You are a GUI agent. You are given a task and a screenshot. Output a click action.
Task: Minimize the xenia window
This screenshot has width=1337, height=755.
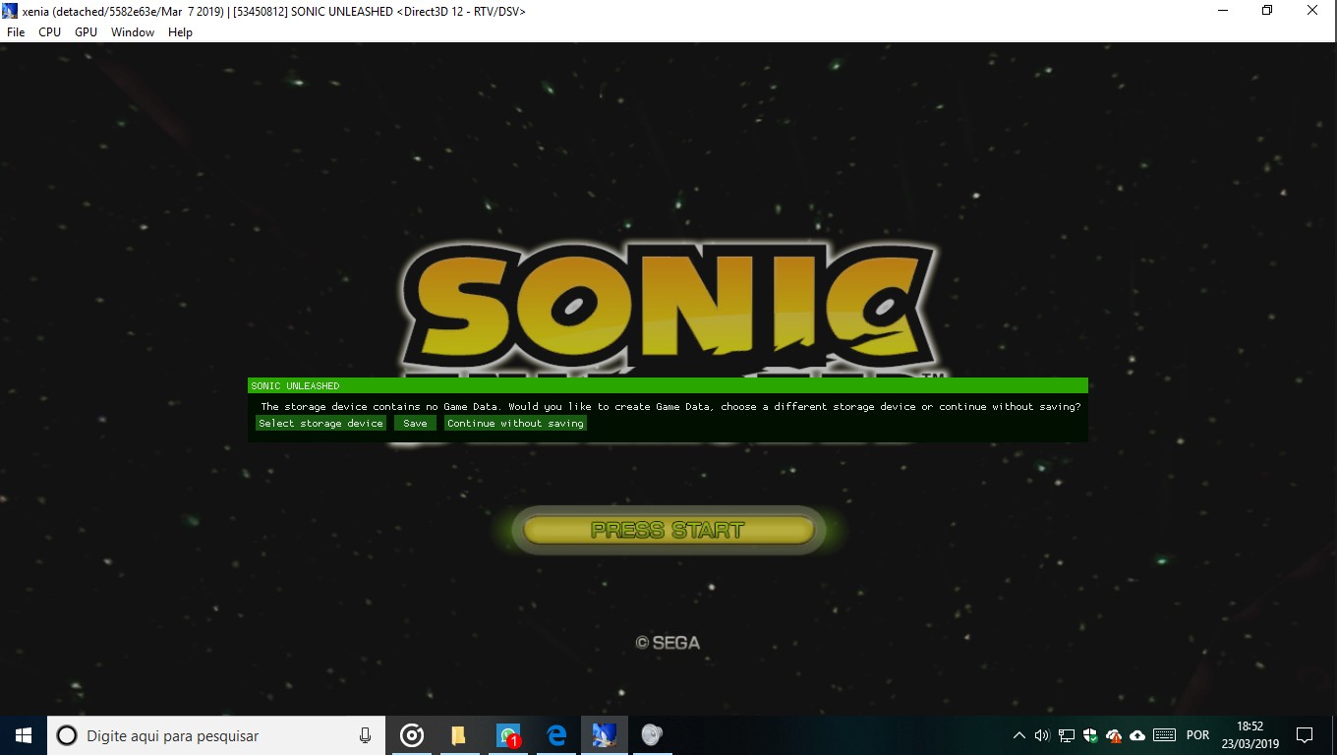click(x=1223, y=11)
